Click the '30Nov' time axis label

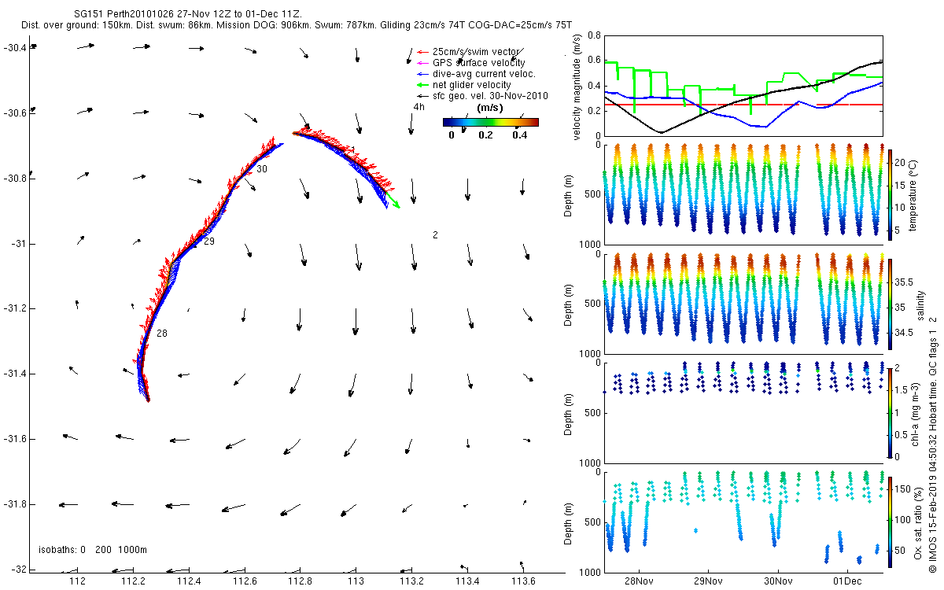777,582
